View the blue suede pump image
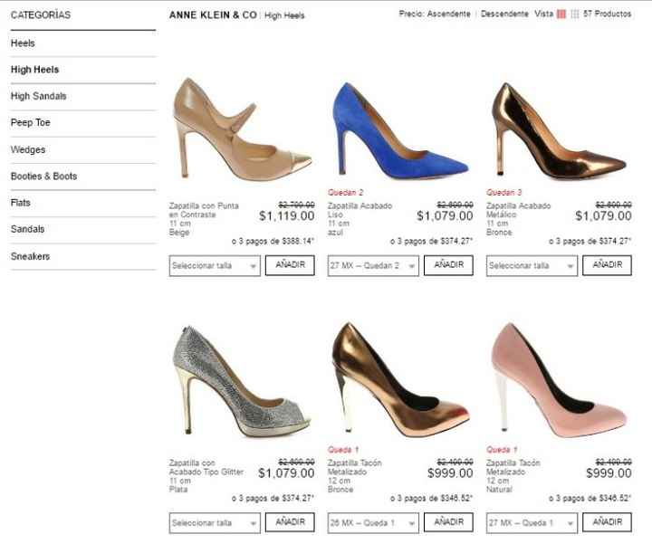Image resolution: width=652 pixels, height=544 pixels. point(401,130)
